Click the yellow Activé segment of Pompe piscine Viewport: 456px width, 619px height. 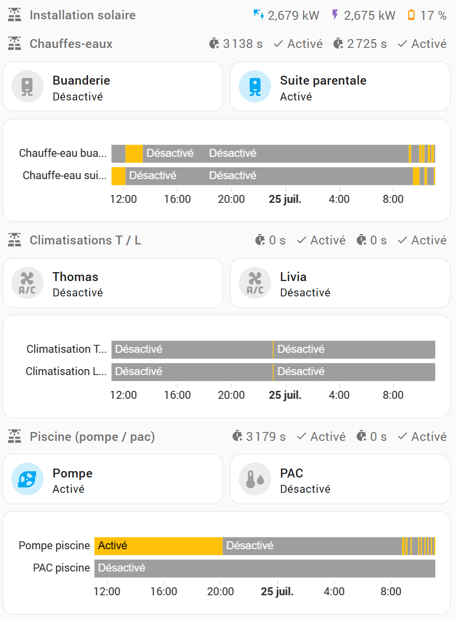tap(158, 546)
